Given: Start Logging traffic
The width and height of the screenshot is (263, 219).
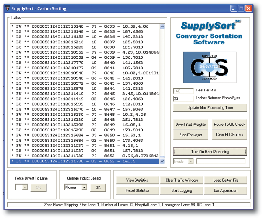Looking at the screenshot, I should (181, 190).
